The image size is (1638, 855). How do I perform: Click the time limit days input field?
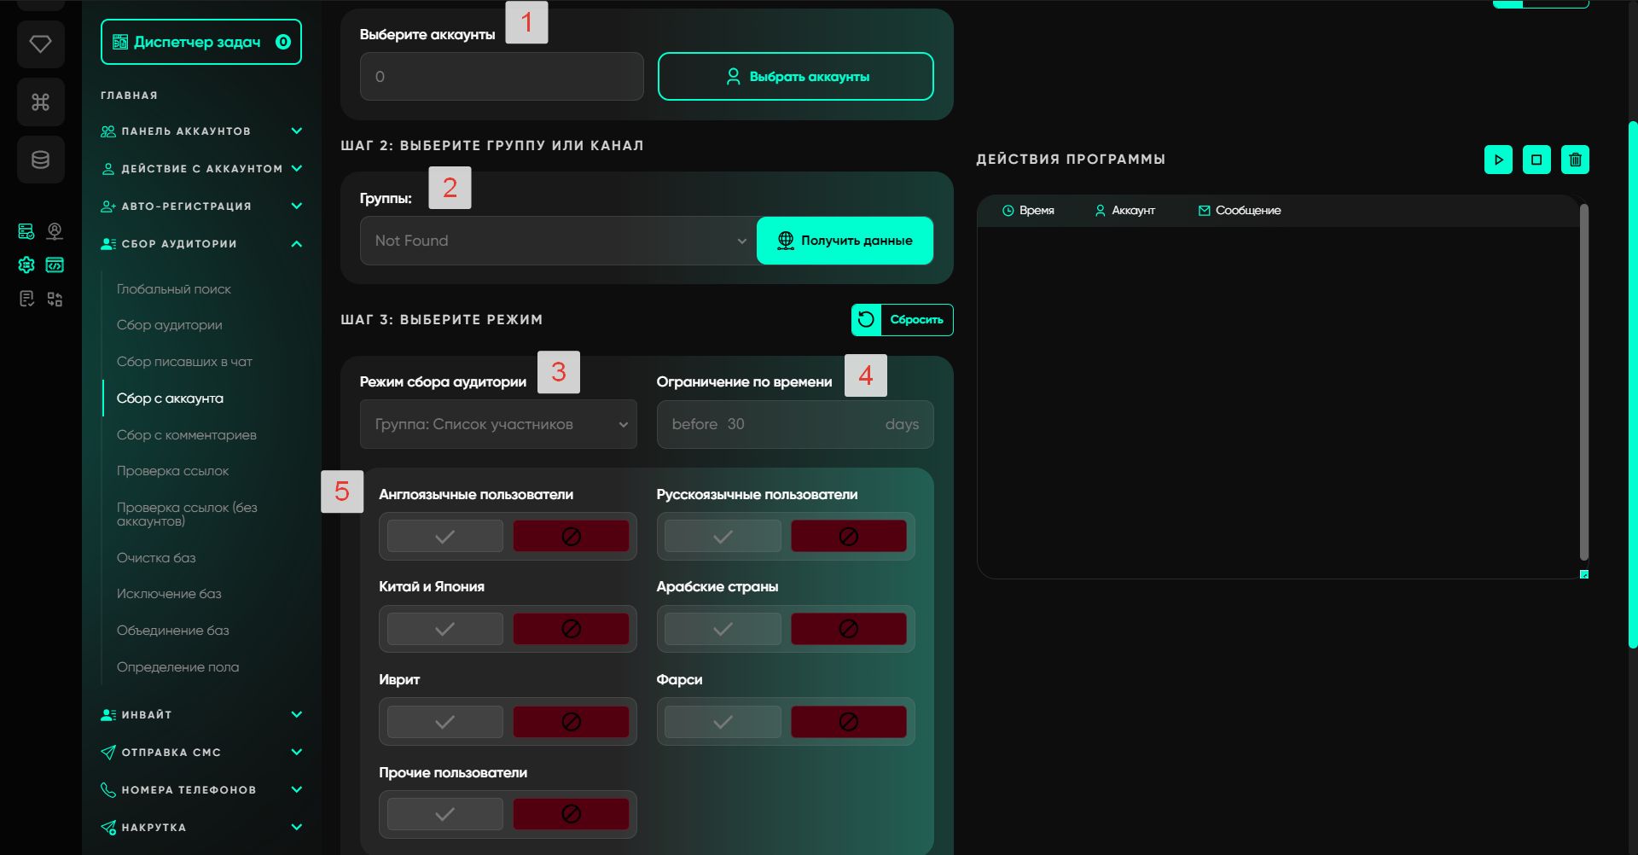[x=793, y=424]
